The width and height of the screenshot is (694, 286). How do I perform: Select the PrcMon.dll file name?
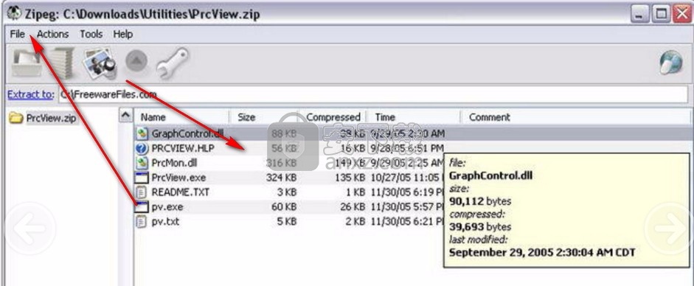pyautogui.click(x=174, y=163)
